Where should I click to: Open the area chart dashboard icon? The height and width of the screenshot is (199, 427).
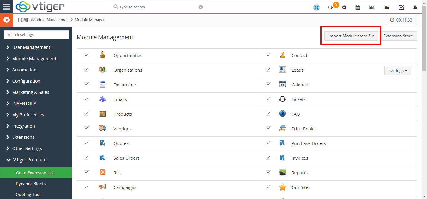(387, 7)
